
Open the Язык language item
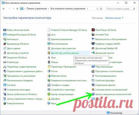(53, 103)
